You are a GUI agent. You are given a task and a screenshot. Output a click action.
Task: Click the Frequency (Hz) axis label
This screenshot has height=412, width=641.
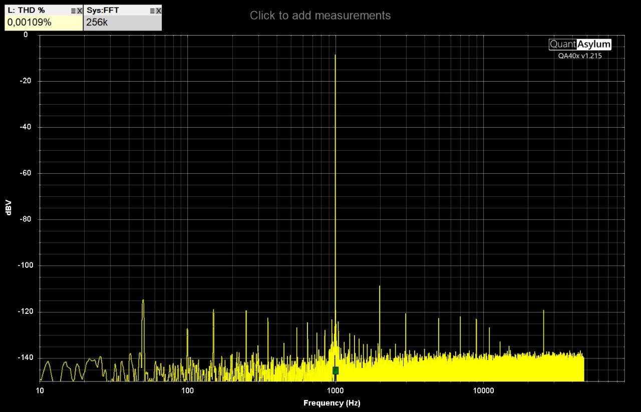click(x=332, y=403)
